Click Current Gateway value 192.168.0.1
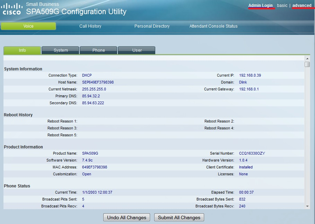Screen dimensions: 315x224 (249, 89)
